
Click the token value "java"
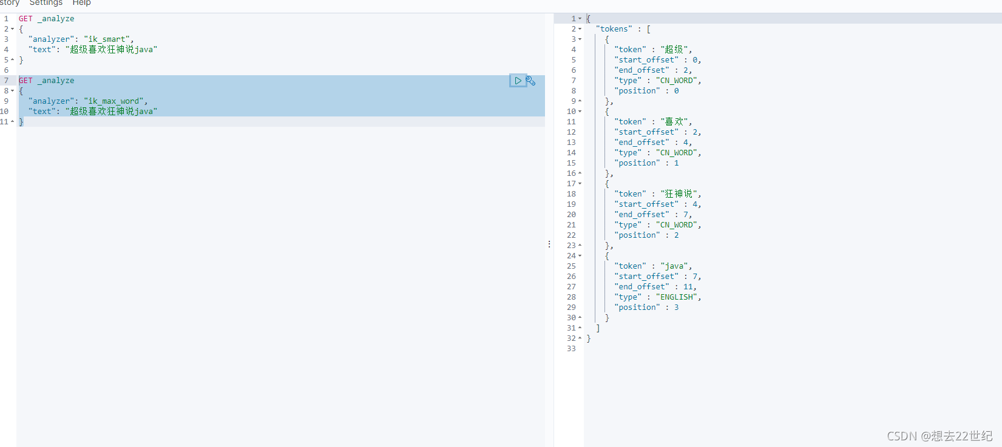(x=674, y=266)
